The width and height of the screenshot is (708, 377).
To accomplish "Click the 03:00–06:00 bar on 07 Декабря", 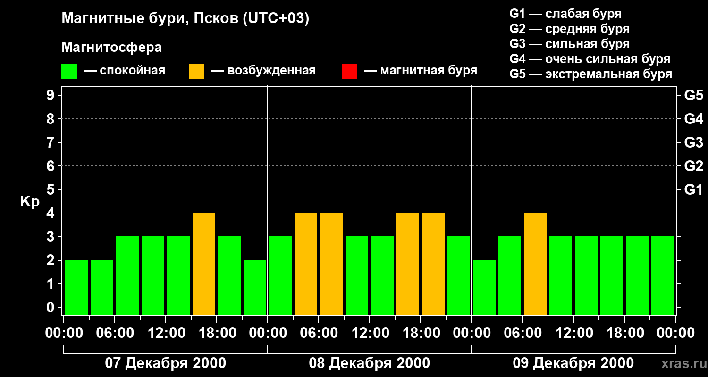I will [x=102, y=287].
